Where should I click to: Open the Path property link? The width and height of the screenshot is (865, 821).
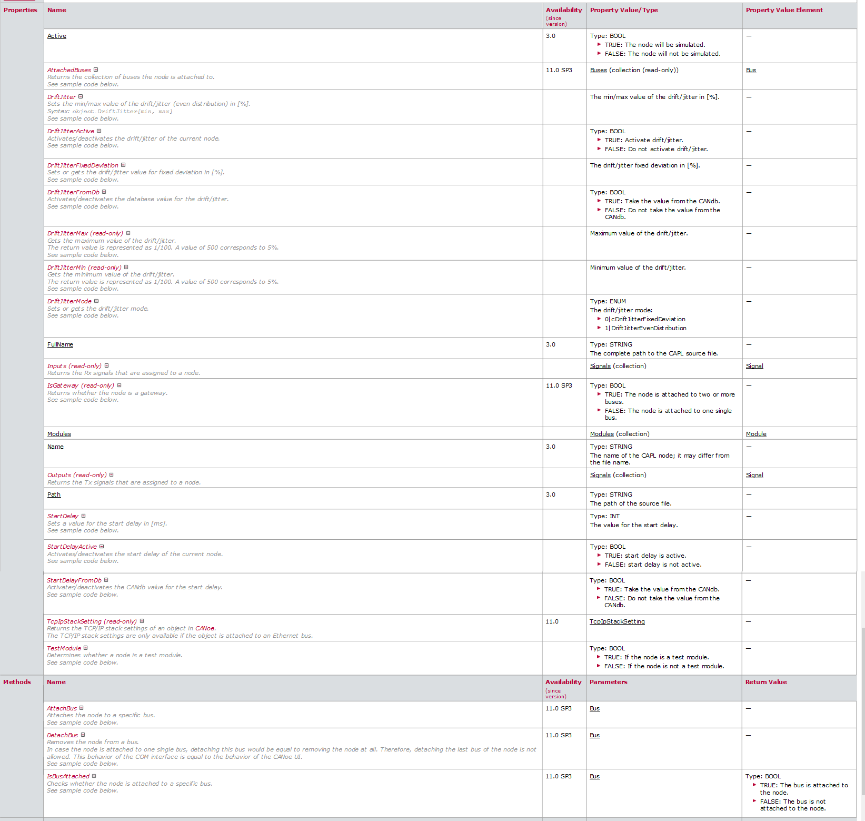point(54,494)
